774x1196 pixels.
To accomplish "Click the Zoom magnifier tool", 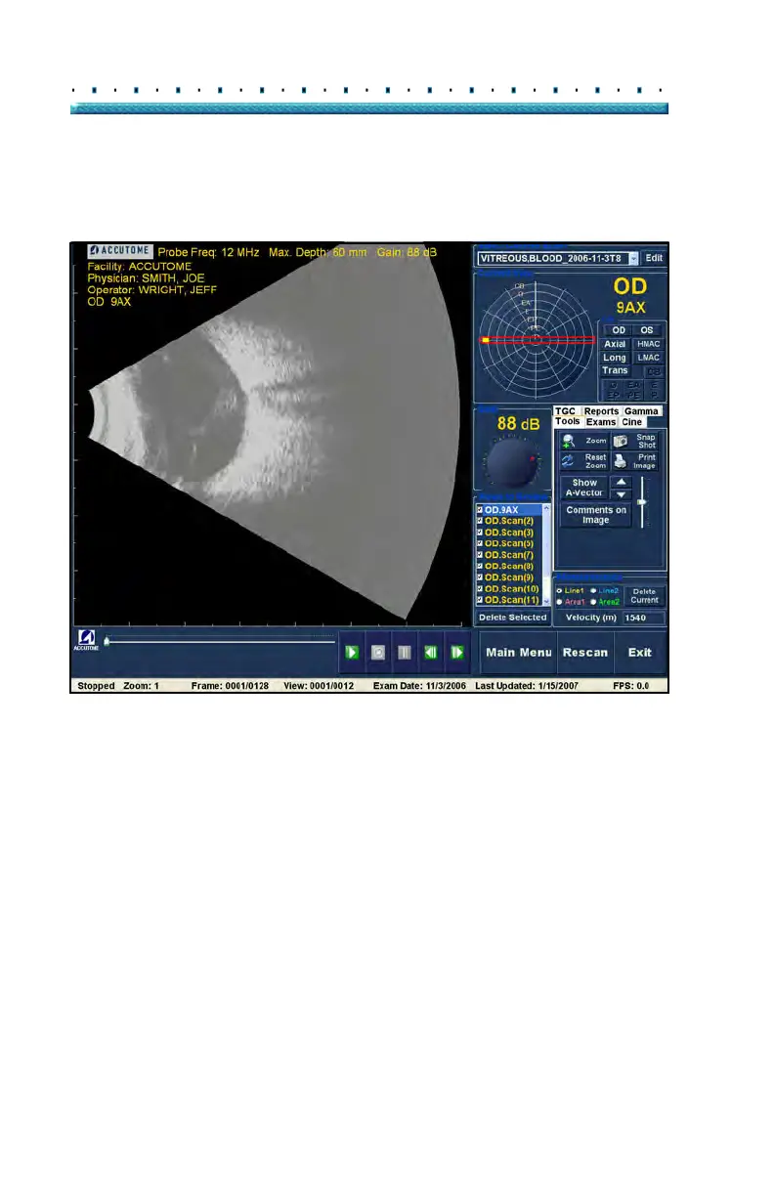I will (569, 442).
